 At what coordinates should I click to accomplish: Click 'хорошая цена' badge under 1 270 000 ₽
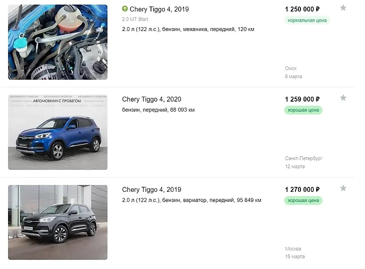point(303,200)
